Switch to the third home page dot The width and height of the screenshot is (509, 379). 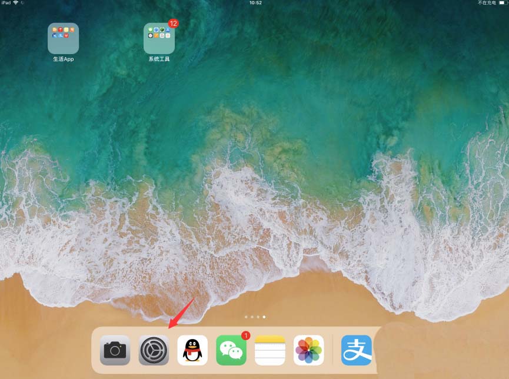coord(258,317)
